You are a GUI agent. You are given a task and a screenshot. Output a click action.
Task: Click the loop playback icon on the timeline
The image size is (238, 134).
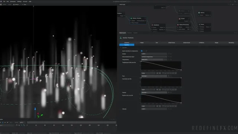pos(11,122)
